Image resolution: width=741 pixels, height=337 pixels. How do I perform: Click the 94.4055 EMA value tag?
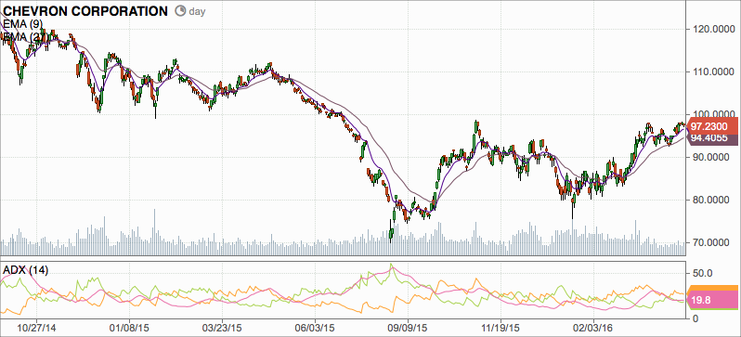[x=712, y=139]
